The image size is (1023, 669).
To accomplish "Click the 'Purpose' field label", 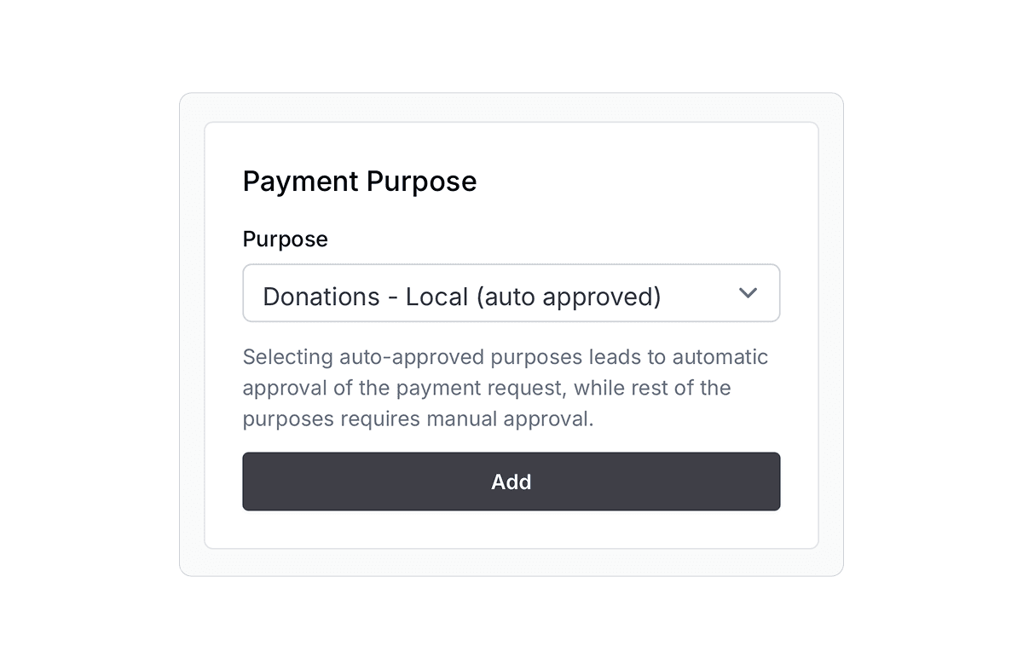I will pos(285,239).
